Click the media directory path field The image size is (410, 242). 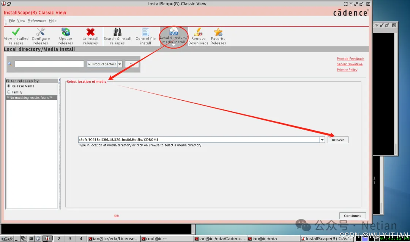(x=199, y=140)
